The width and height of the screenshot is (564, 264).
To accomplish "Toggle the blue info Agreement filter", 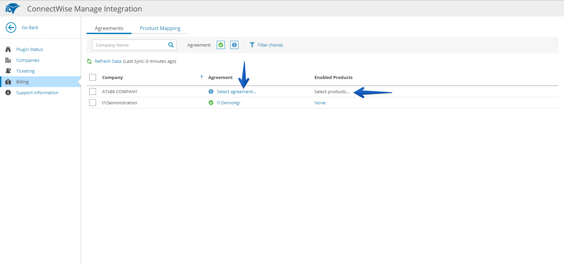I will [x=234, y=45].
